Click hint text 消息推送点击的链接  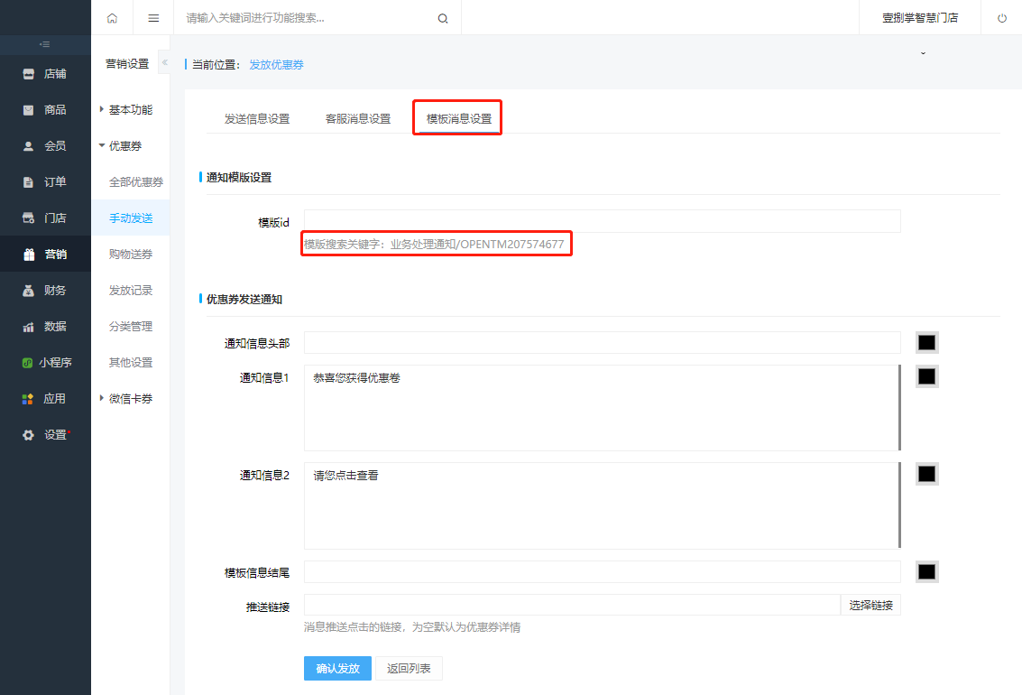pos(412,627)
